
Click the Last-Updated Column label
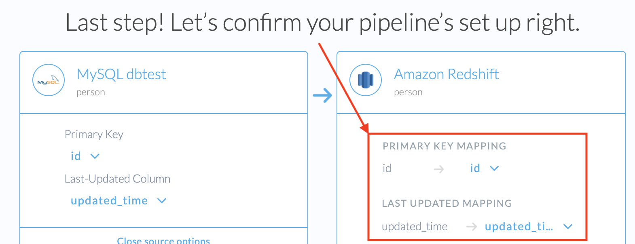[x=117, y=179]
